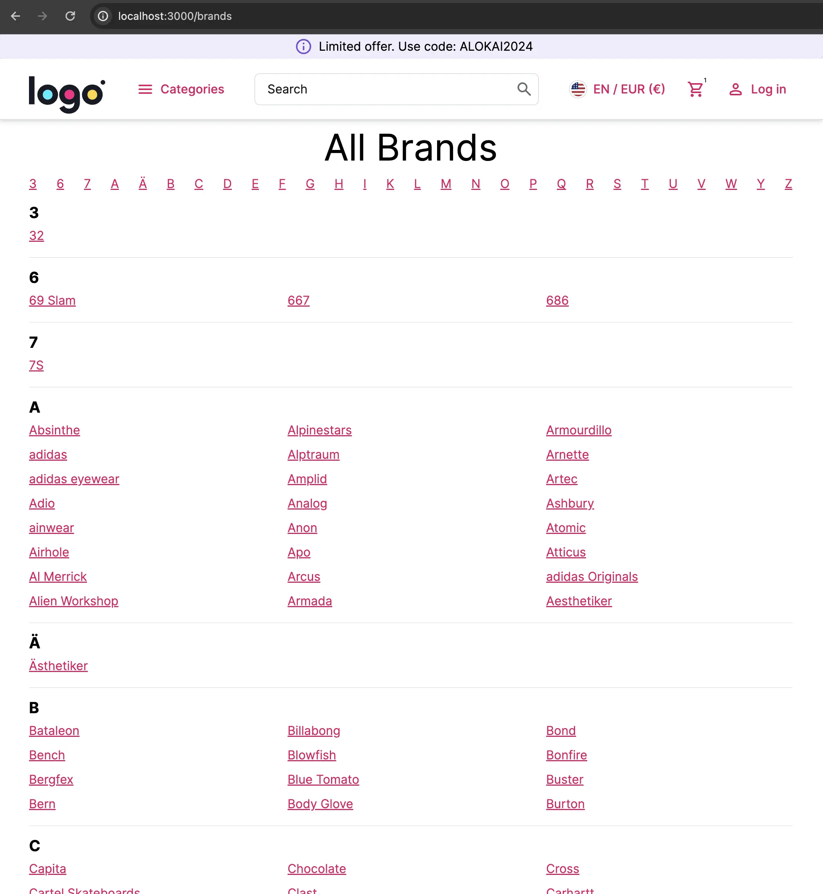
Task: Click the hamburger menu icon beside Categories
Action: coord(145,89)
